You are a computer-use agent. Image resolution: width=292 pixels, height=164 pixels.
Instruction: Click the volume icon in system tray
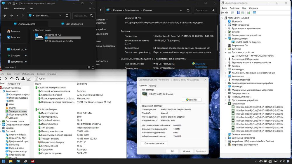tap(261, 161)
